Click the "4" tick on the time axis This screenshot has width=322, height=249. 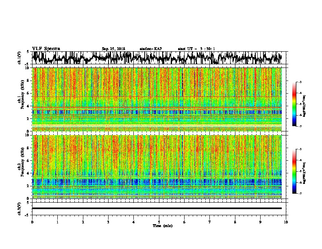[x=134, y=222]
